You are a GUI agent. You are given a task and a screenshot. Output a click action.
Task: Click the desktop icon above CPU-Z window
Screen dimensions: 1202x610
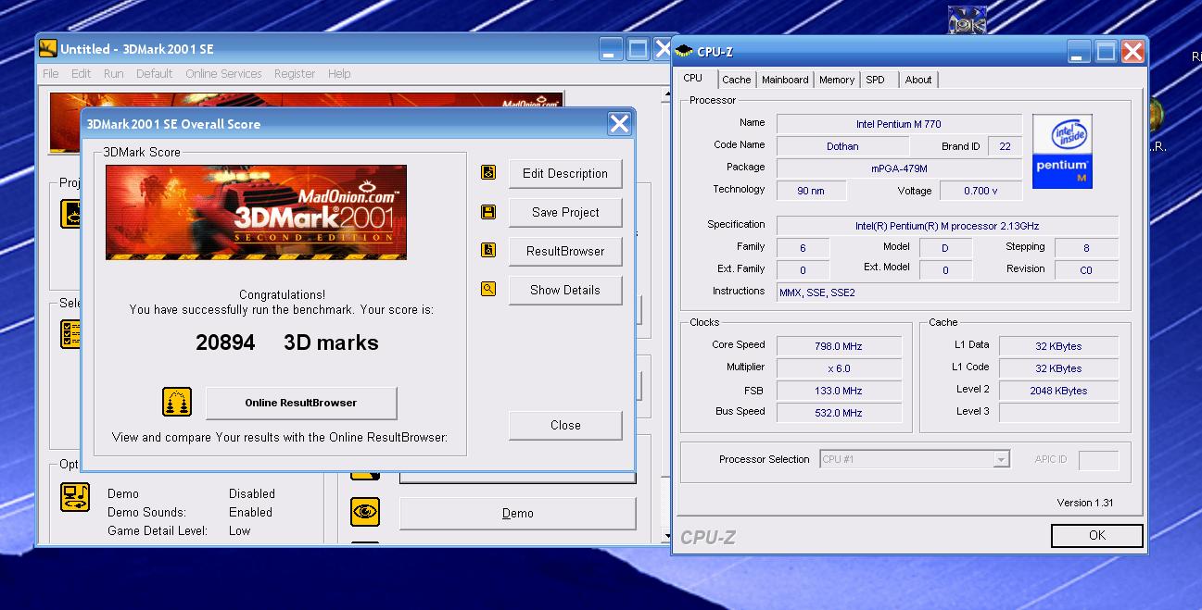point(967,19)
